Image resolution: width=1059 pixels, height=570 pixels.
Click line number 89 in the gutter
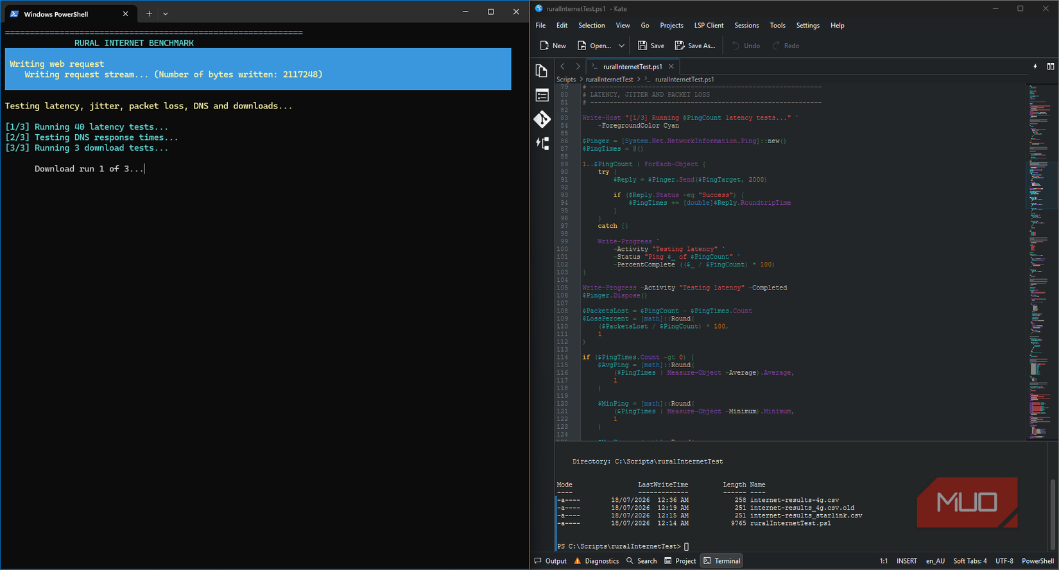coord(564,164)
